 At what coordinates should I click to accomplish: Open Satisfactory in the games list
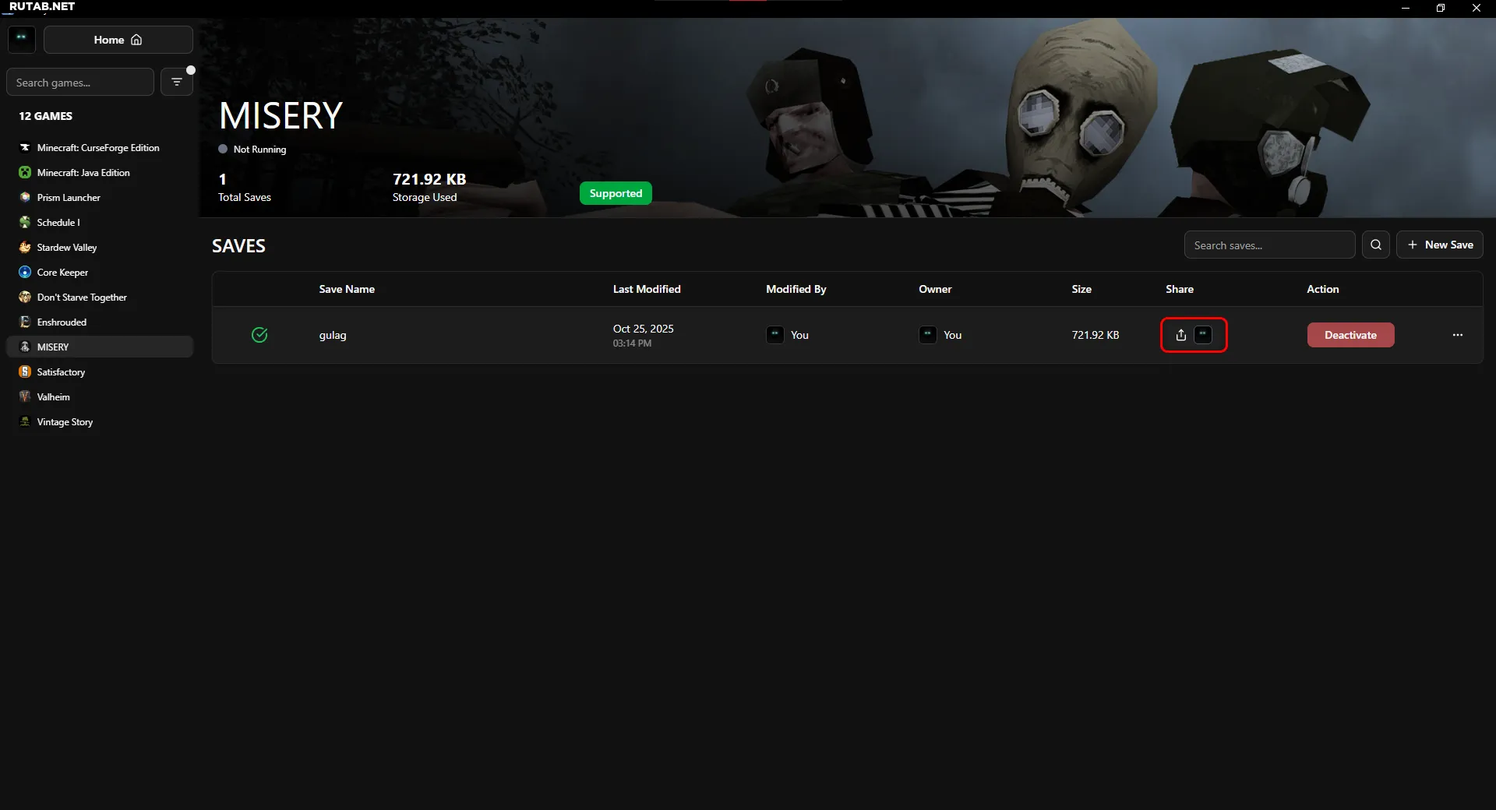point(61,372)
